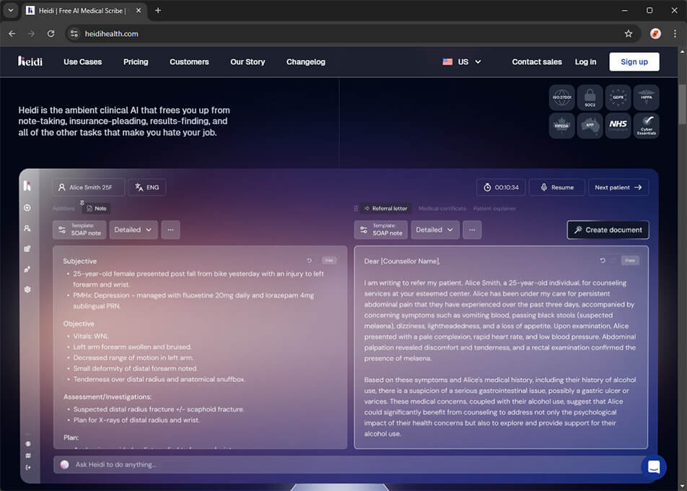Resume recording with the Resume button
Image resolution: width=687 pixels, height=491 pixels.
(x=557, y=187)
